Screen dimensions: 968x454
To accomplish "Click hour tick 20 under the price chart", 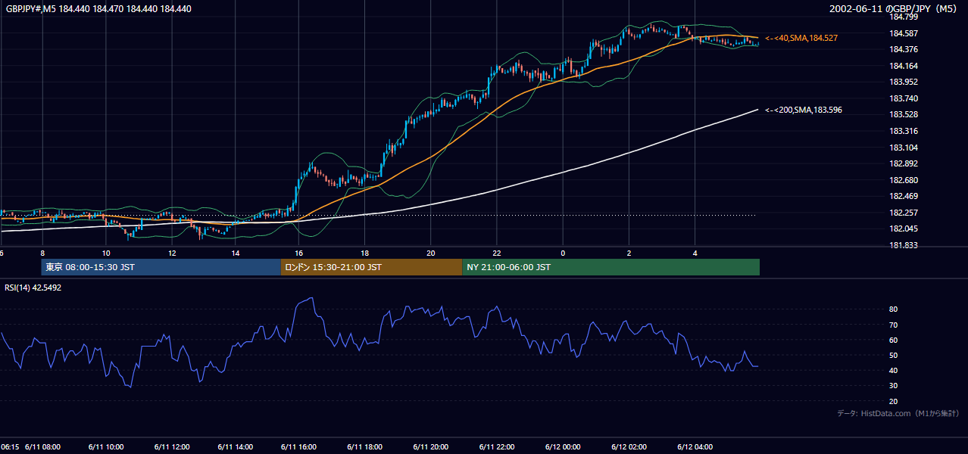I will 430,253.
